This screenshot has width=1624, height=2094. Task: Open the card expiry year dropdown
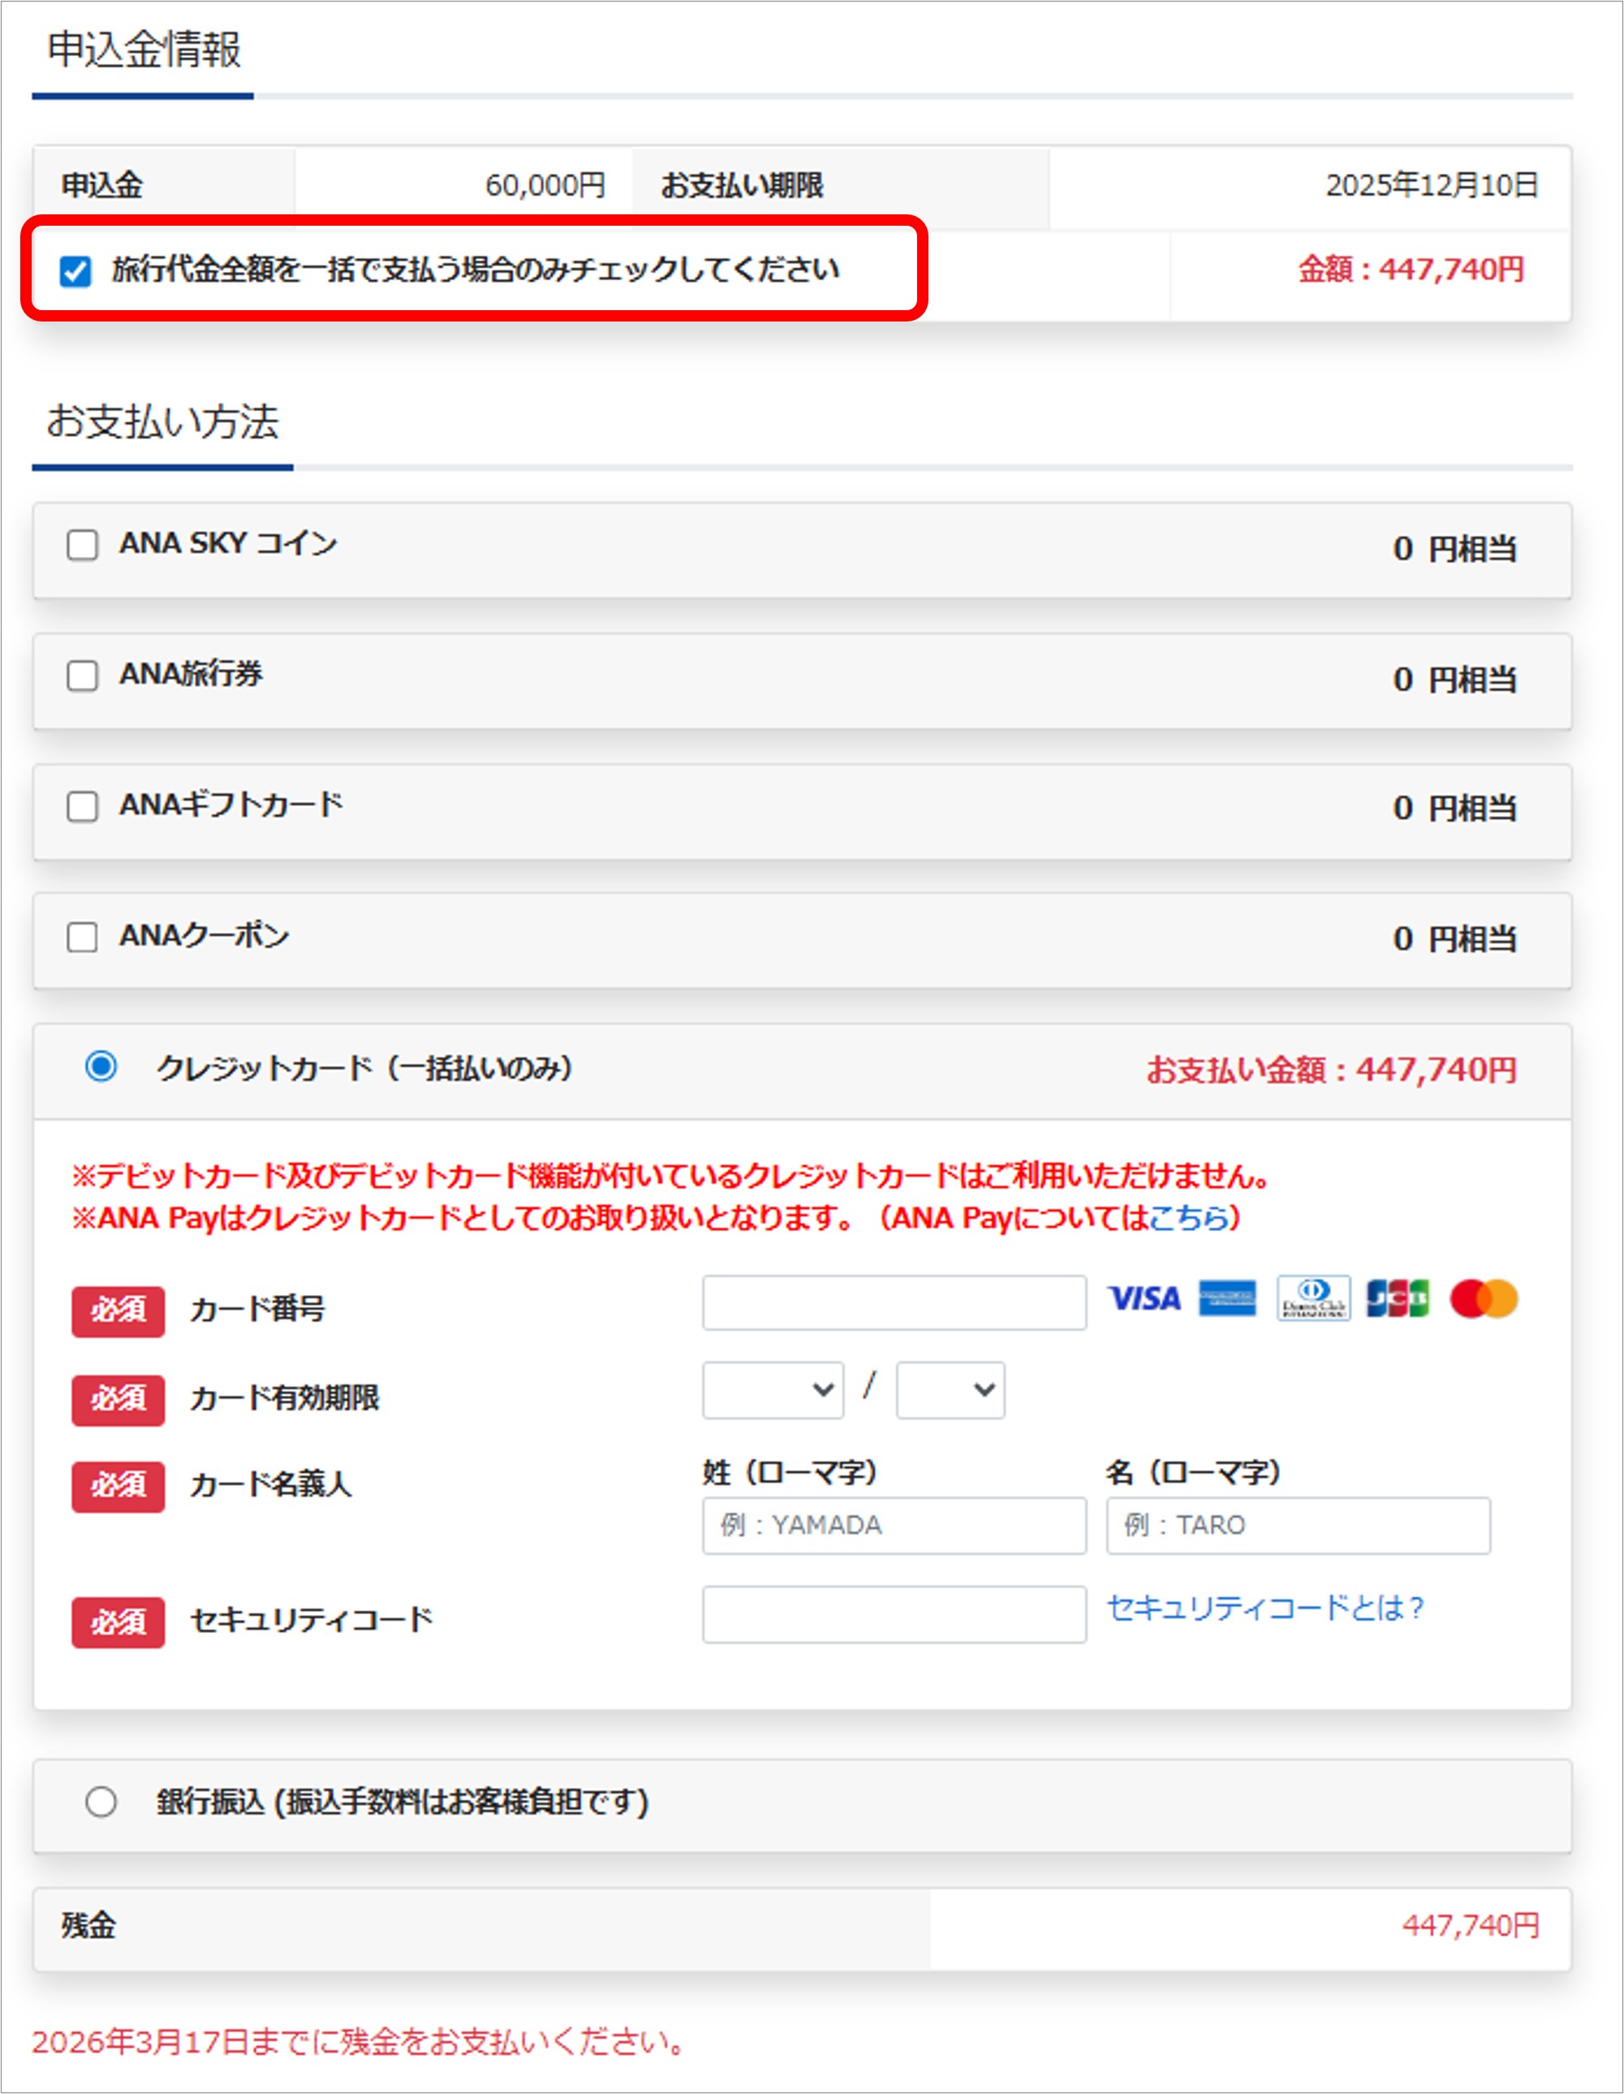point(950,1389)
